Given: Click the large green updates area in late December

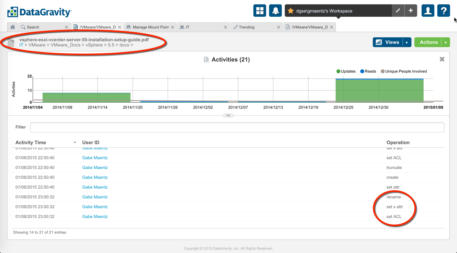Looking at the screenshot, I should [379, 91].
